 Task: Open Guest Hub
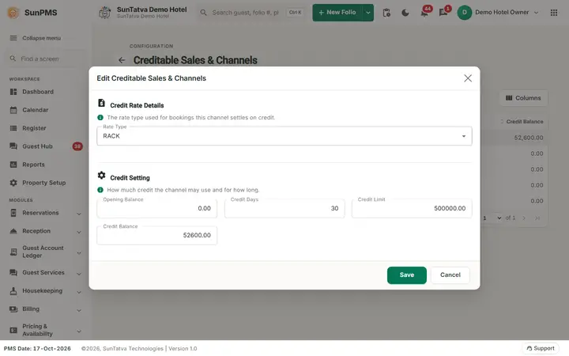[x=37, y=146]
